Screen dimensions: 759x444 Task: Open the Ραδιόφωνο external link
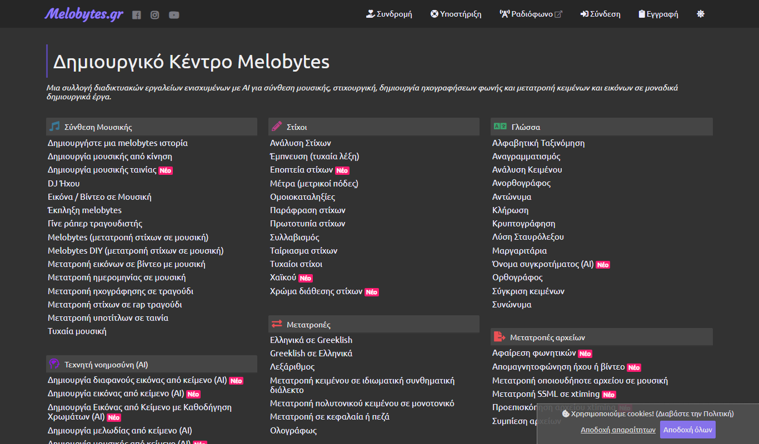pos(531,14)
